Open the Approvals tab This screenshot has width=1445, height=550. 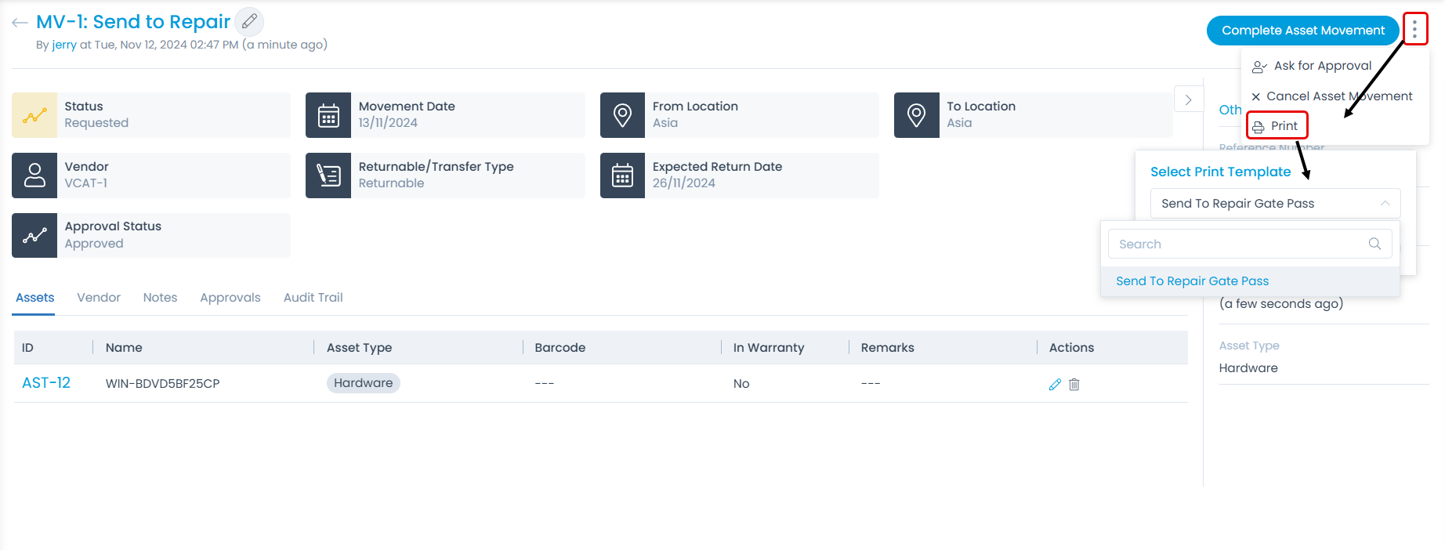[230, 298]
